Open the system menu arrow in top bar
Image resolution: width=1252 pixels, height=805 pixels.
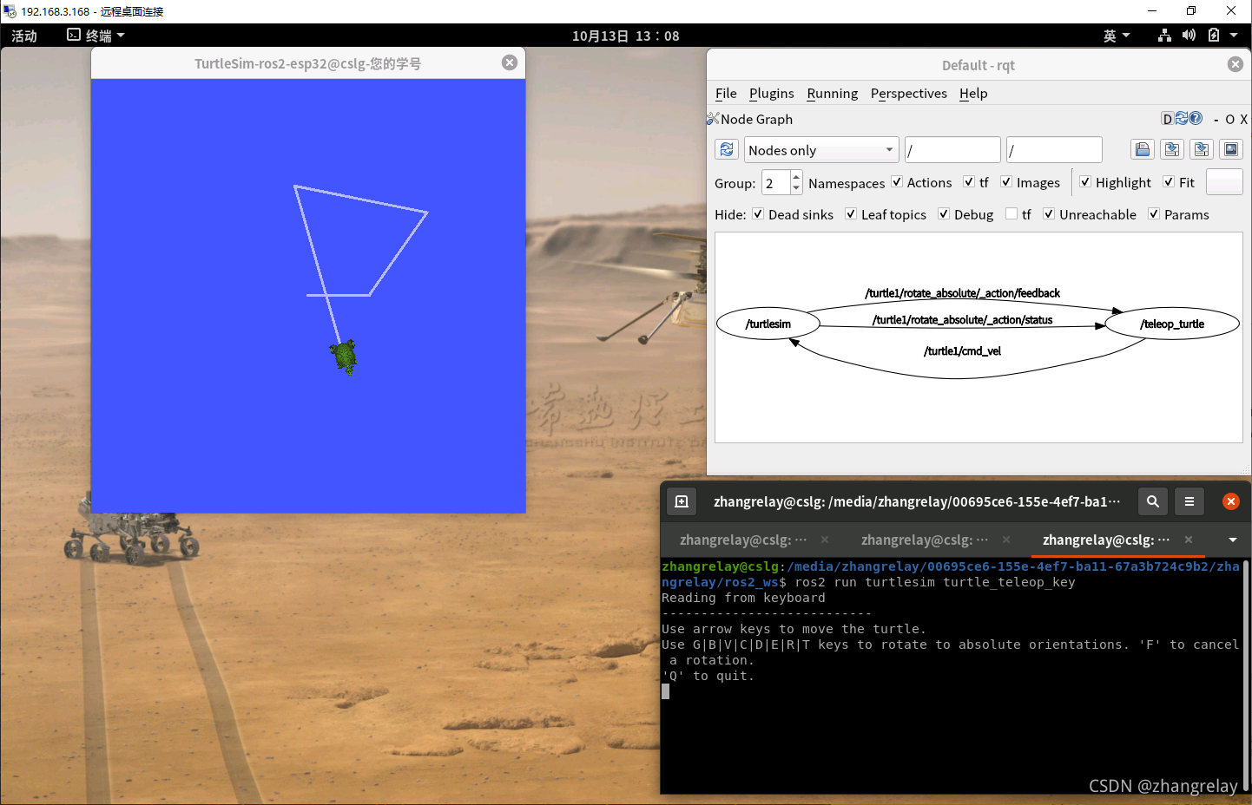pos(1234,36)
